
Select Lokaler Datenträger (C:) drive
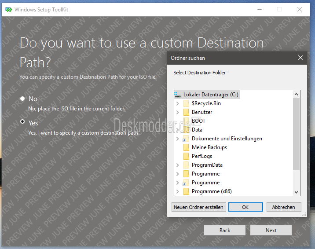pyautogui.click(x=211, y=95)
